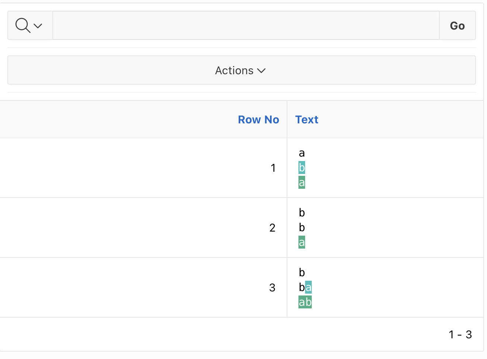Viewport: 487px width, 359px height.
Task: Click into the report search field
Action: click(246, 25)
